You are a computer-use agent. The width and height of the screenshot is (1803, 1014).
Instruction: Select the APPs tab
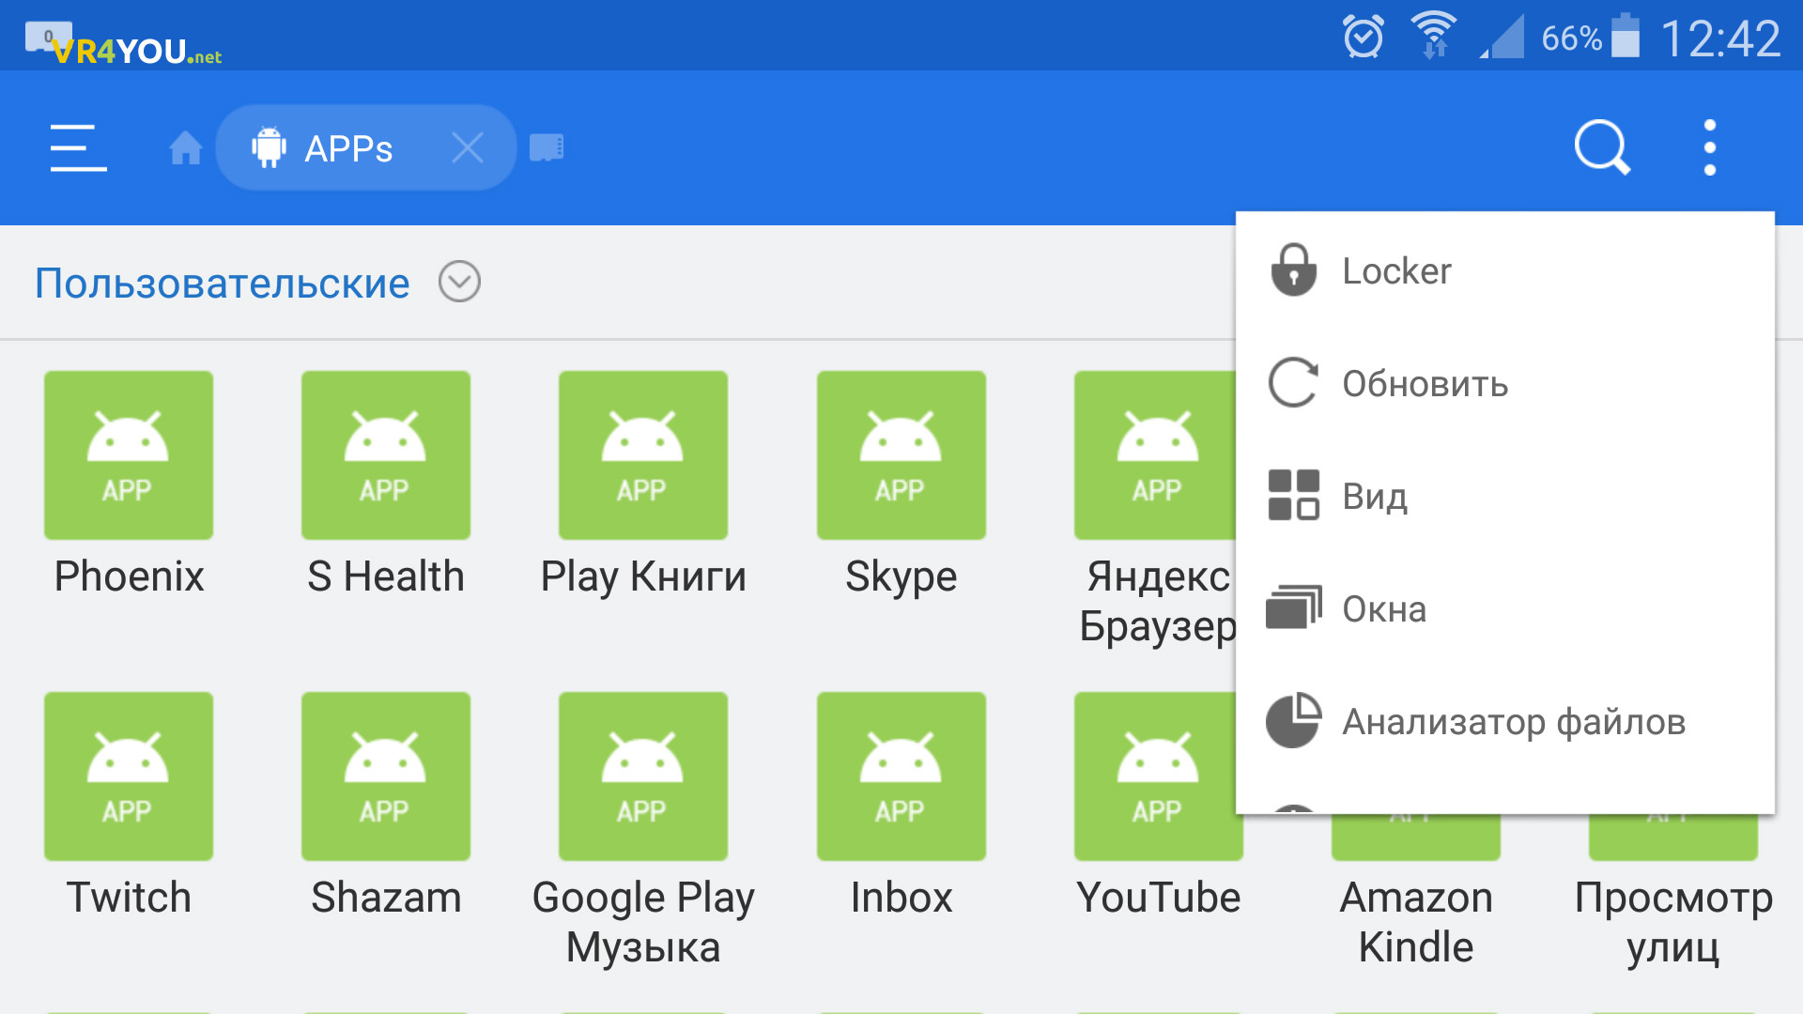pyautogui.click(x=366, y=147)
